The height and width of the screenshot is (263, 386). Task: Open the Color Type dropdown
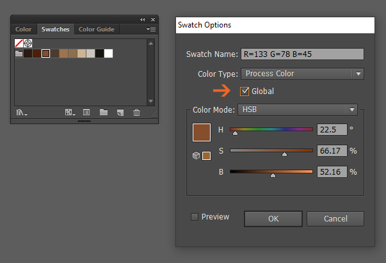tap(302, 74)
